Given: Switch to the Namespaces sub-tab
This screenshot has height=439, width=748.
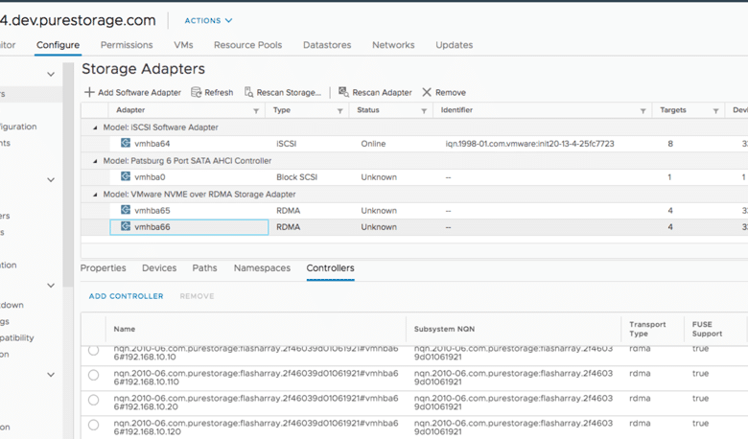Looking at the screenshot, I should (262, 267).
